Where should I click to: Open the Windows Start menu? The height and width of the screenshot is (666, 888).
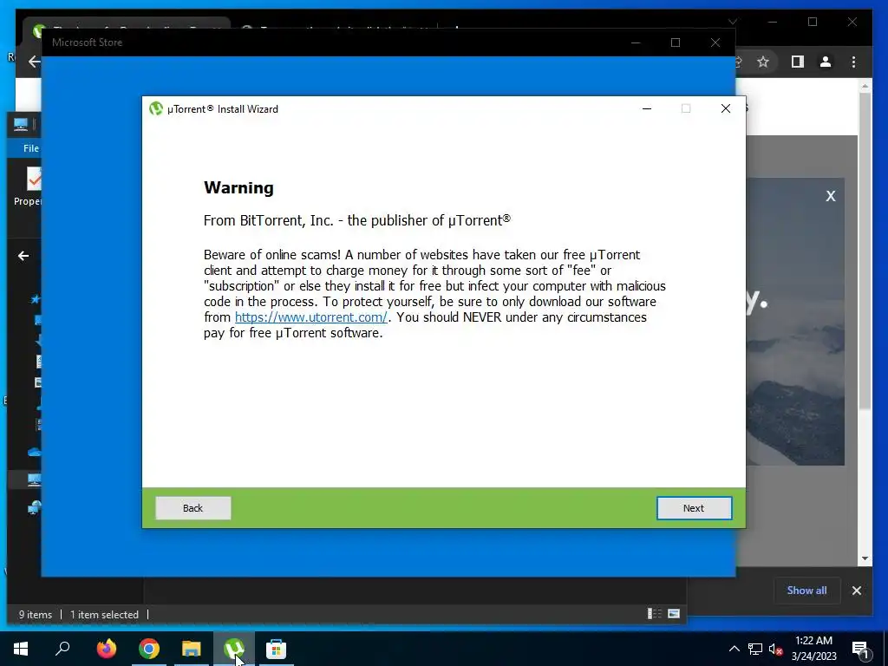[x=21, y=649]
